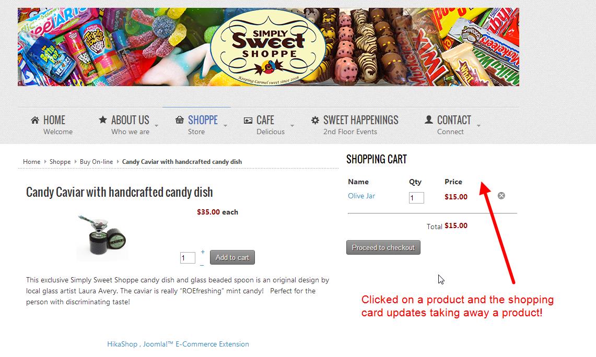This screenshot has width=596, height=357.
Task: Go to the Buy On-line breadcrumb
Action: (97, 162)
